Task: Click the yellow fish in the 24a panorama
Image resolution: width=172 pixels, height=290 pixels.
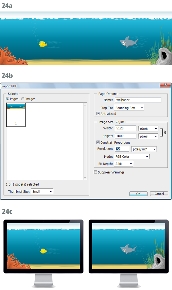Action: click(x=43, y=44)
